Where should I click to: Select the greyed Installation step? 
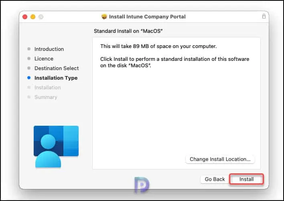pos(48,87)
